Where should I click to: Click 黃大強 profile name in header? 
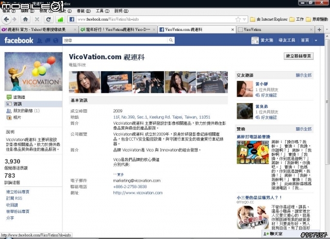(x=267, y=40)
